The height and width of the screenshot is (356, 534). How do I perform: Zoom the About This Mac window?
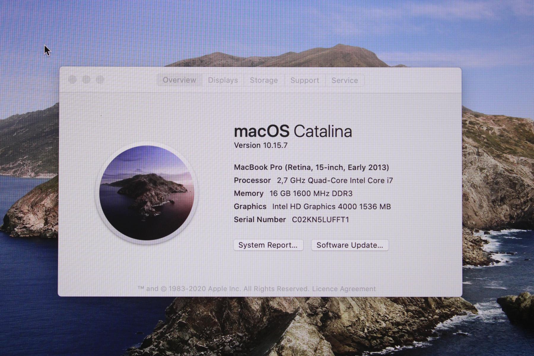pos(100,80)
